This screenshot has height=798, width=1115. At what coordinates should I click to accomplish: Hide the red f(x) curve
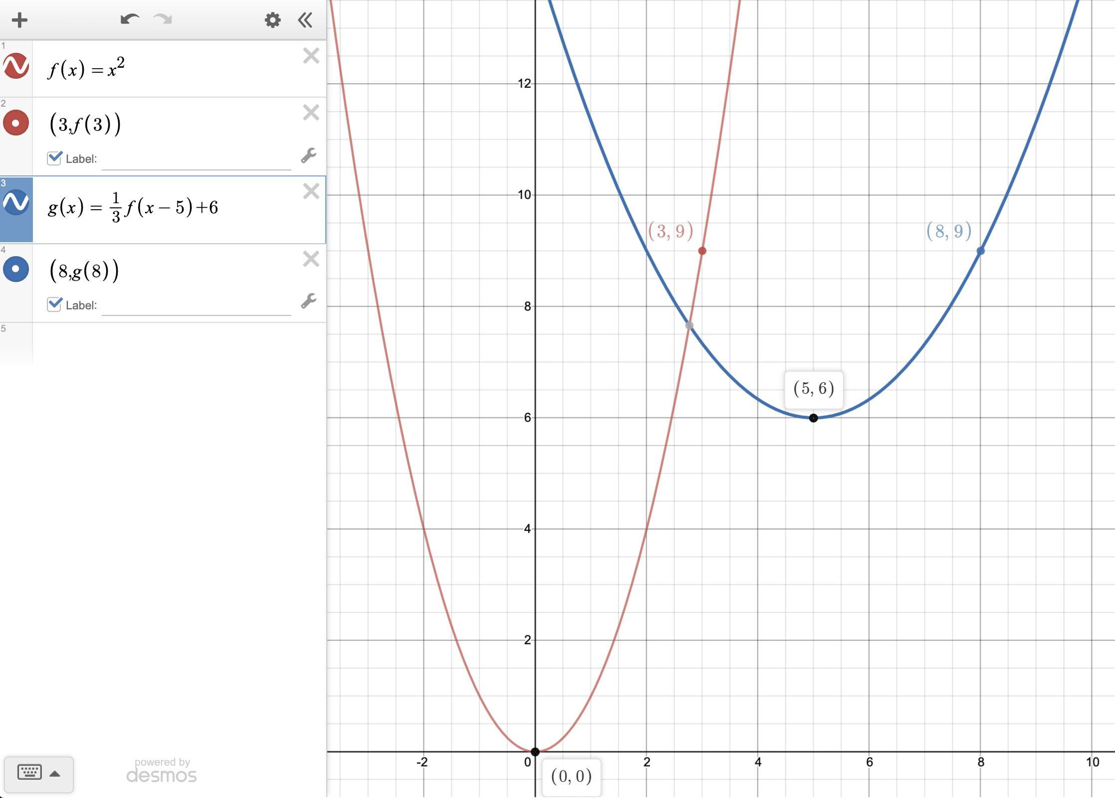click(x=16, y=66)
